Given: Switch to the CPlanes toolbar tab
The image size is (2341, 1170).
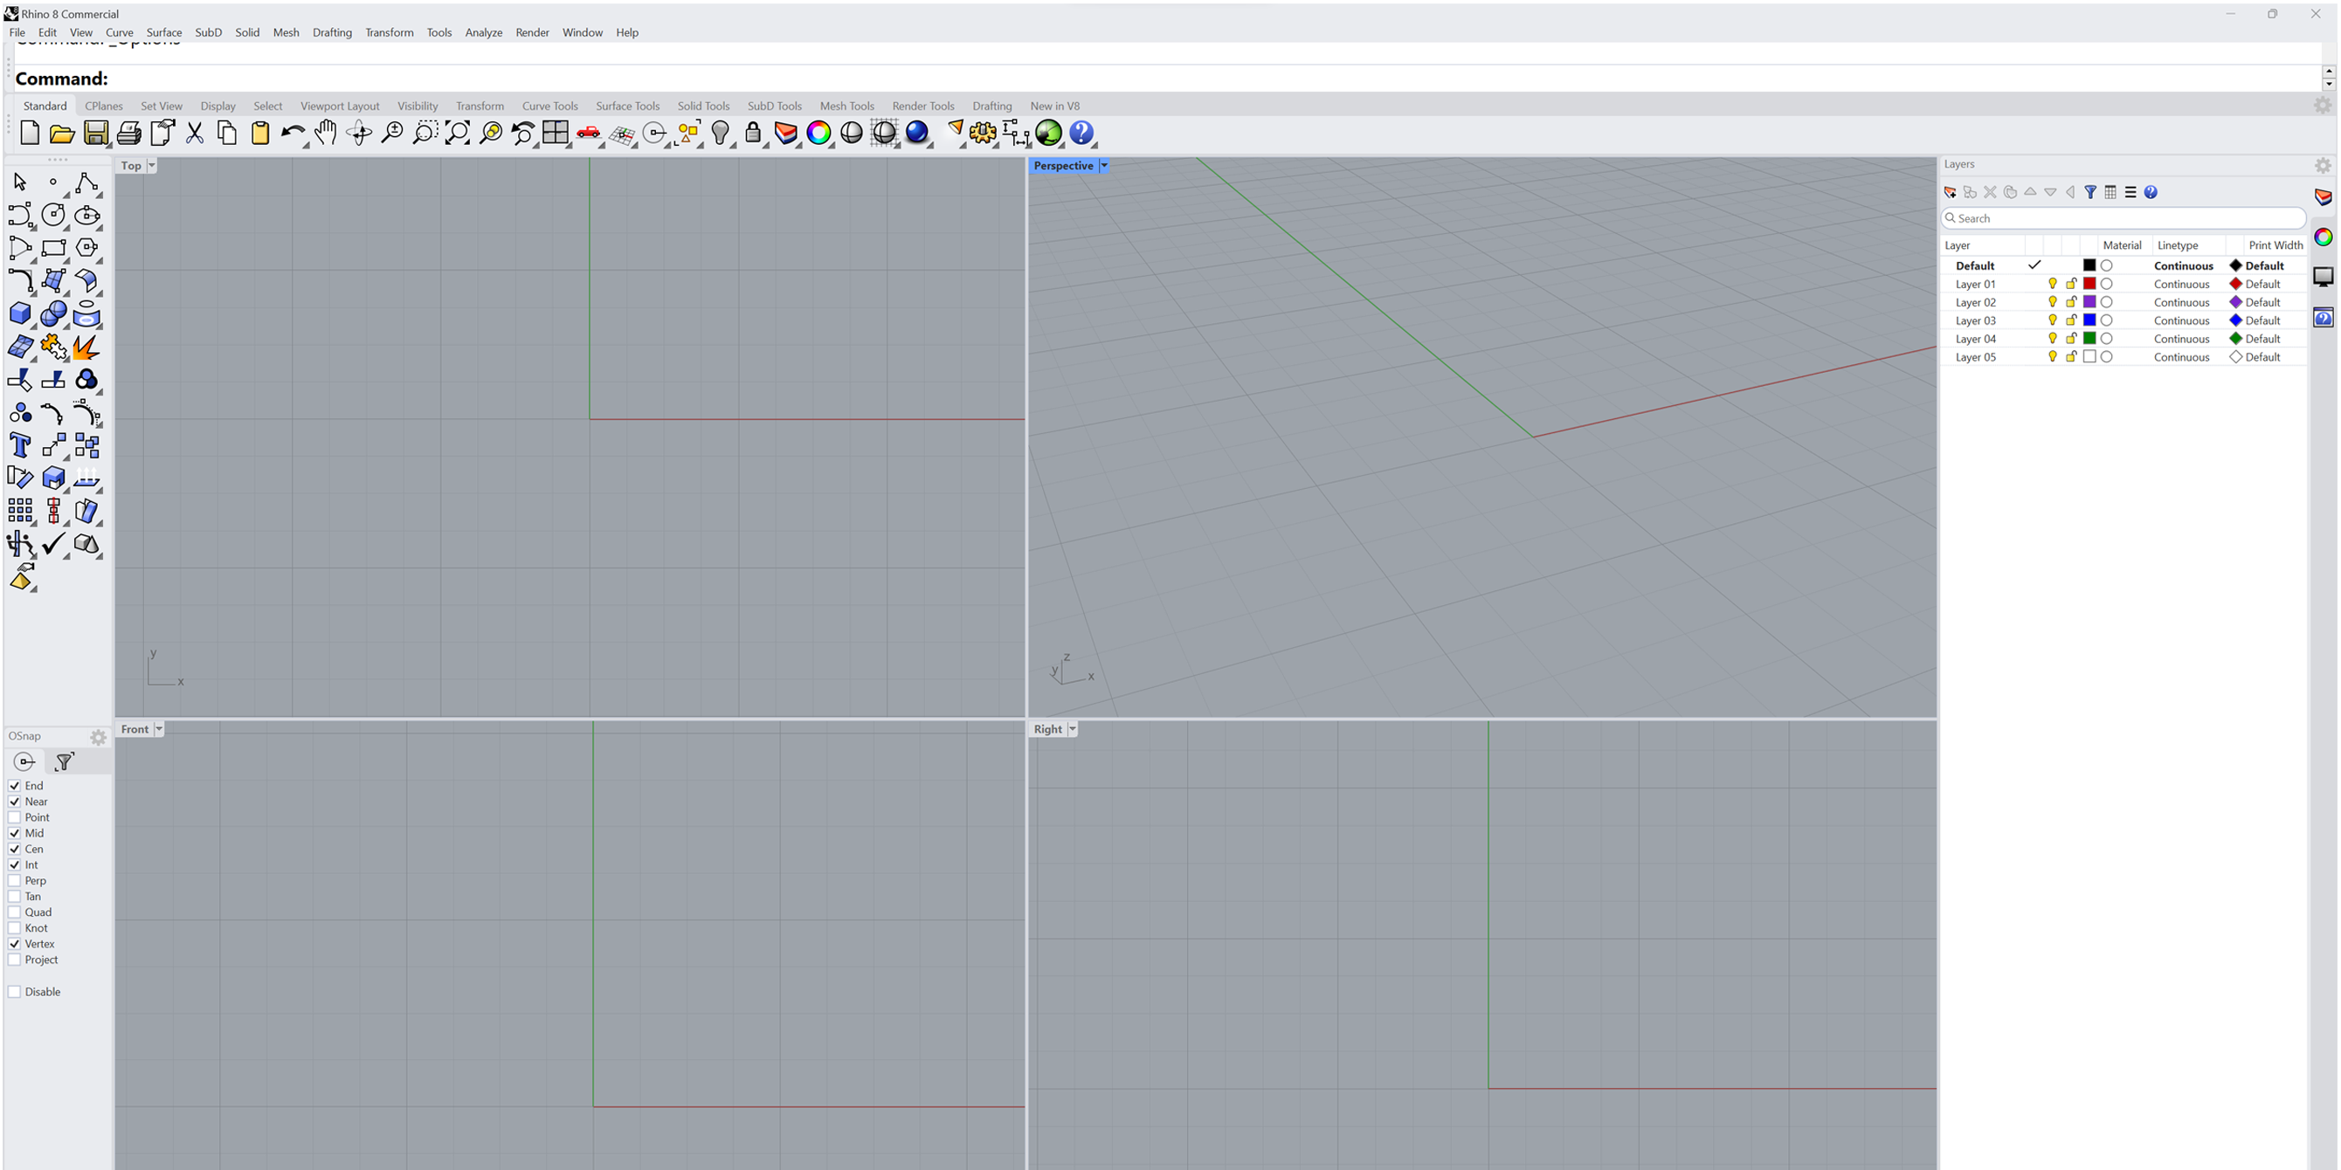Looking at the screenshot, I should click(104, 107).
